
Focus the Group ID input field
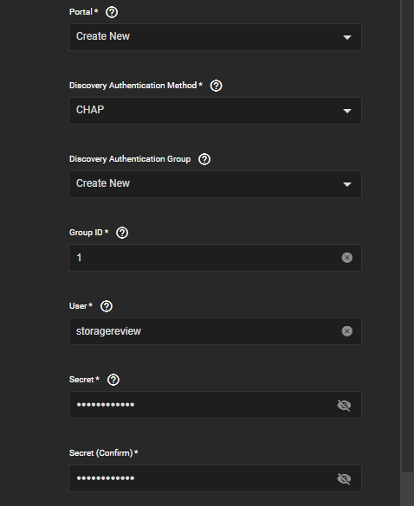click(x=205, y=258)
